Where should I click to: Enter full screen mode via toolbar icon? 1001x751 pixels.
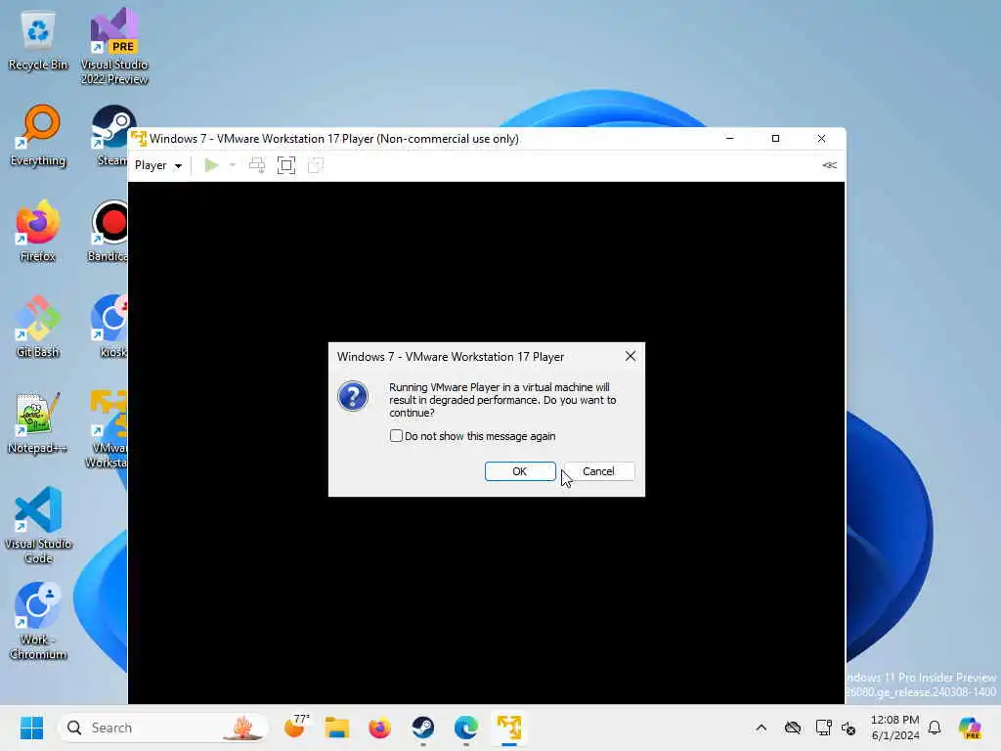(x=286, y=165)
